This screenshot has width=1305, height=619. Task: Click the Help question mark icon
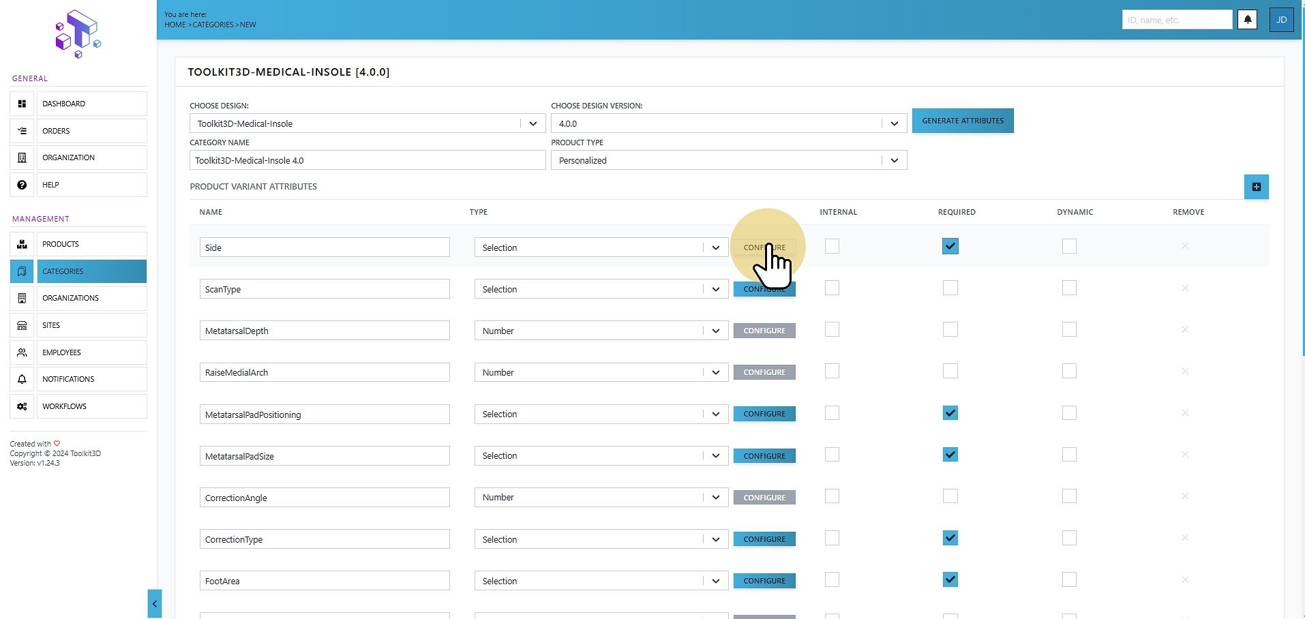point(22,185)
